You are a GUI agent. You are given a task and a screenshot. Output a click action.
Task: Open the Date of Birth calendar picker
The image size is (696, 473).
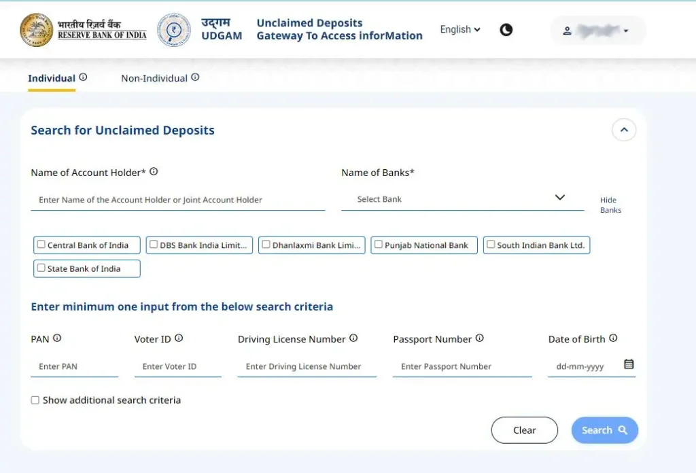tap(629, 364)
